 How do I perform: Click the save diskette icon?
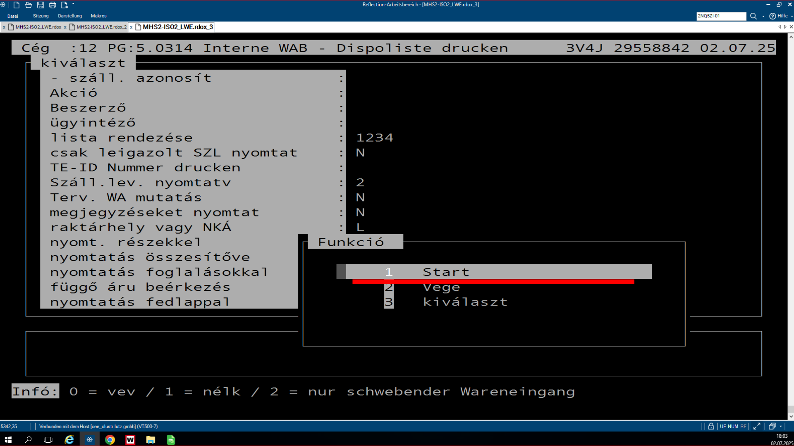(41, 5)
